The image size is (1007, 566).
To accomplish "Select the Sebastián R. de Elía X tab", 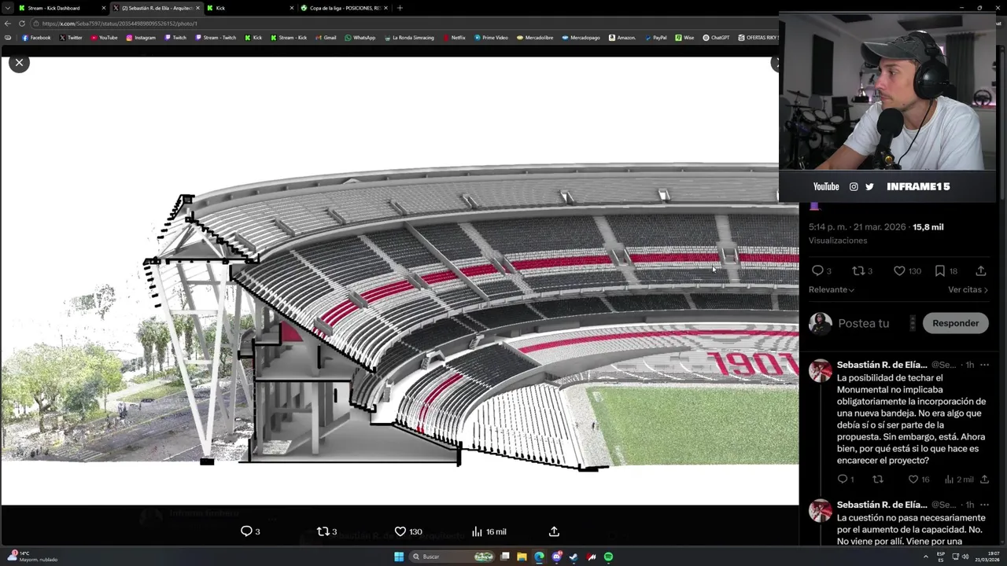I will tap(156, 8).
